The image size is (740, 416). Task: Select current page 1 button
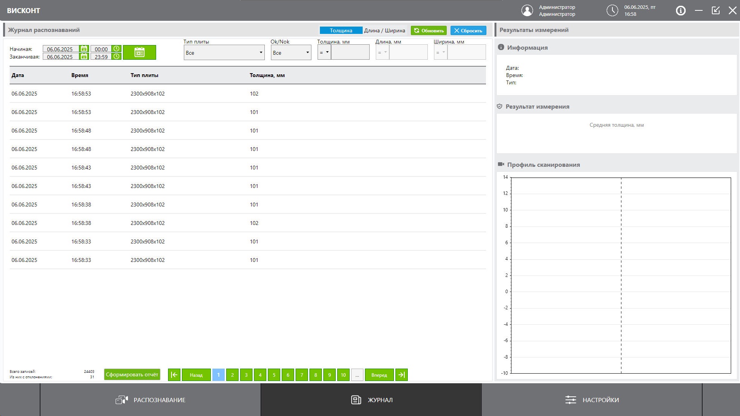click(219, 375)
